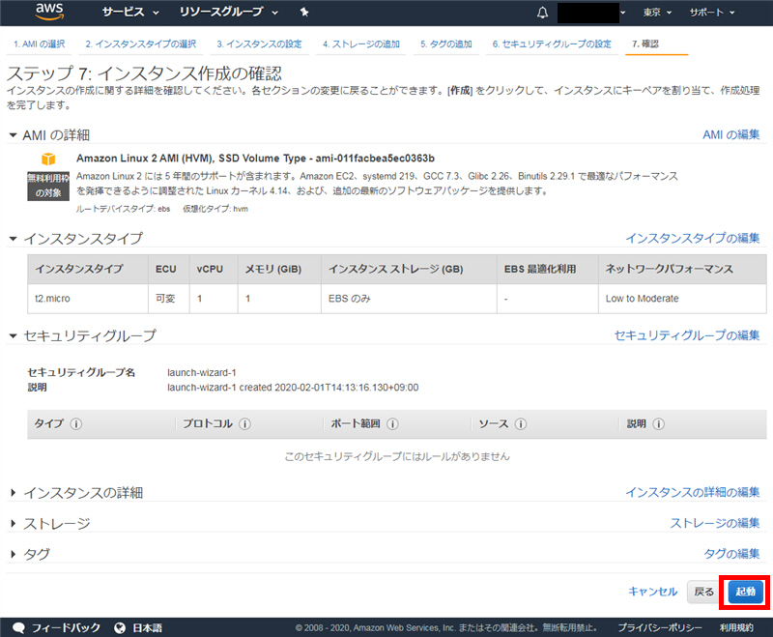Screen dimensions: 773x637
Task: Click the セキュリティグループの編集 link
Action: click(x=687, y=335)
